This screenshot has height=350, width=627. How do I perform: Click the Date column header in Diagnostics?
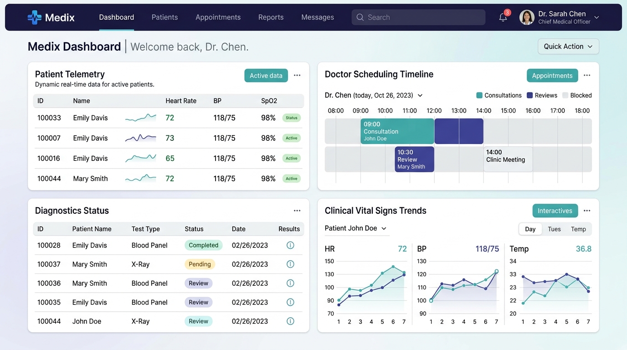coord(239,229)
